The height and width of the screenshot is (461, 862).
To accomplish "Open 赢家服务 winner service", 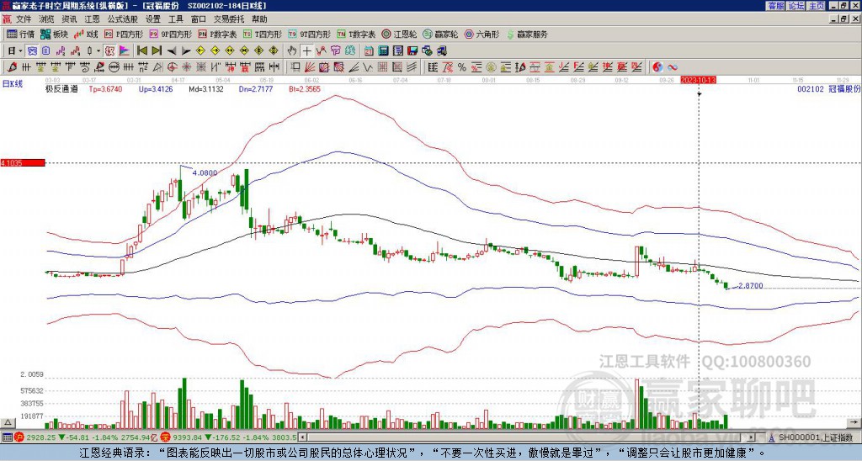I will click(x=527, y=34).
